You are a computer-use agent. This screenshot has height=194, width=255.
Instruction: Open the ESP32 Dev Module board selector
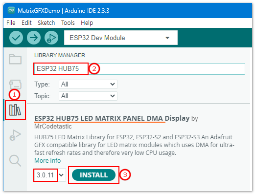[x=121, y=38]
